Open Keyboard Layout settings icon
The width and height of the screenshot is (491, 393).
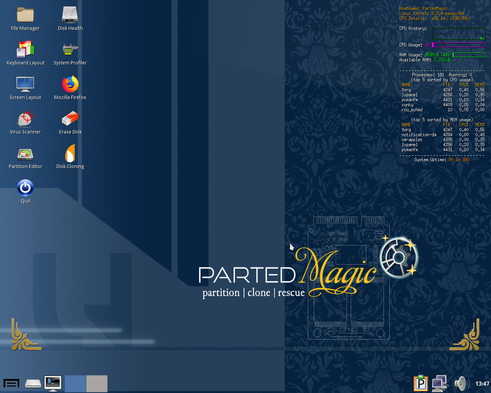pyautogui.click(x=25, y=50)
